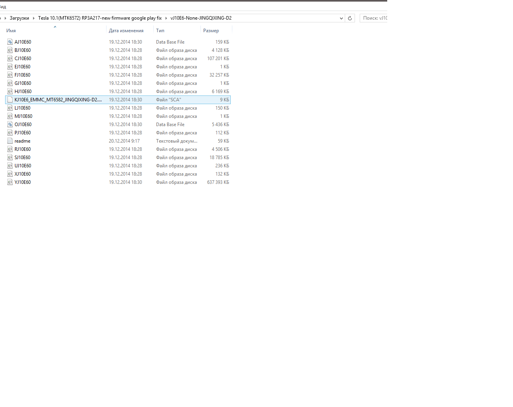Select the readme text document icon
The image size is (513, 407).
[x=10, y=141]
